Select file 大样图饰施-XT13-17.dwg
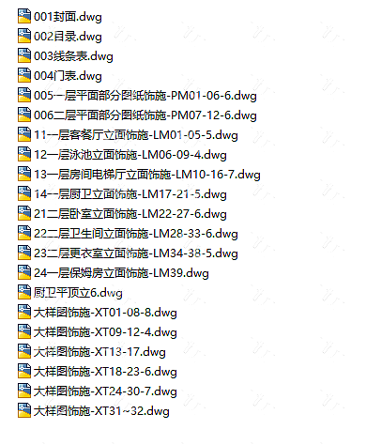 point(99,352)
